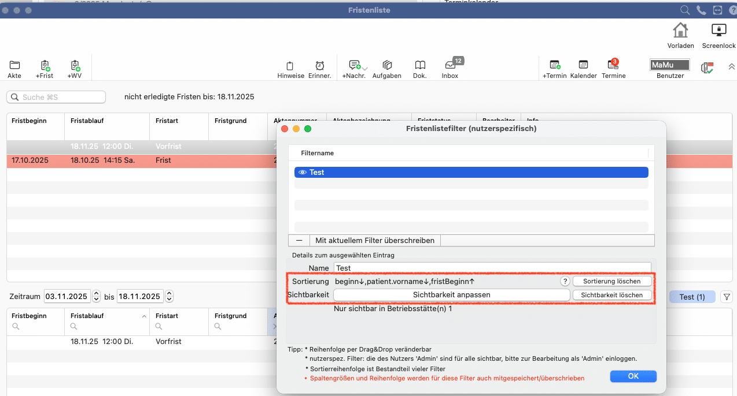Click the Sichtbarkeit anpassen button
The height and width of the screenshot is (396, 737).
(451, 294)
